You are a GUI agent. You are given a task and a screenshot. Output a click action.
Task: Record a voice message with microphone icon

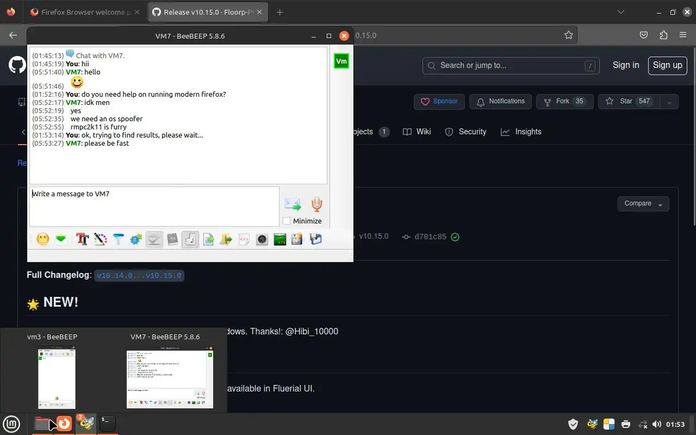316,204
